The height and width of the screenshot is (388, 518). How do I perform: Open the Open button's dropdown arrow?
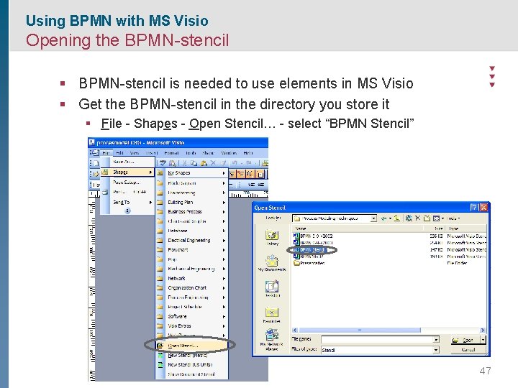coord(483,340)
